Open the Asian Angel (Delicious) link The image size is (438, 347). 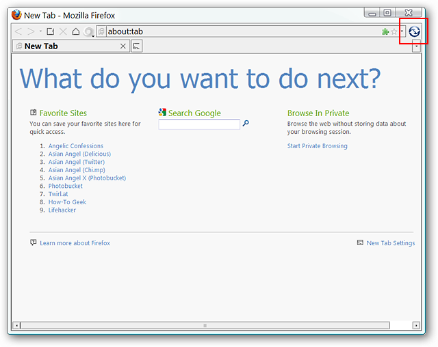click(79, 154)
